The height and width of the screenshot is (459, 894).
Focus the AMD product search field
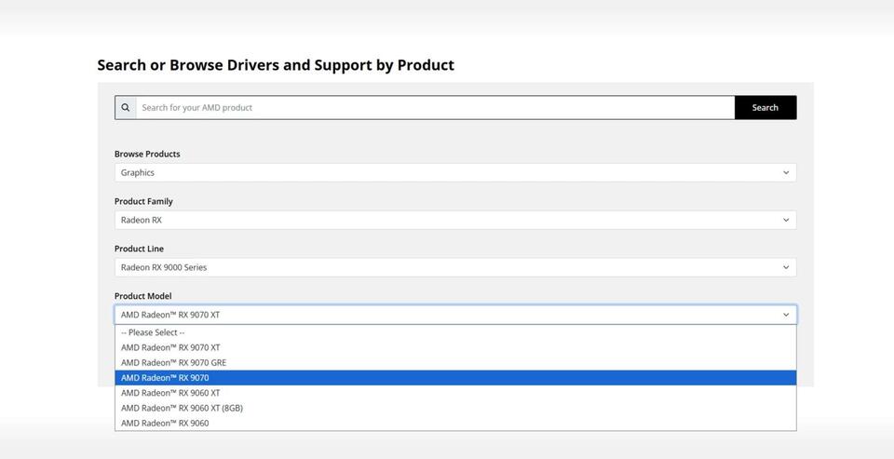435,107
